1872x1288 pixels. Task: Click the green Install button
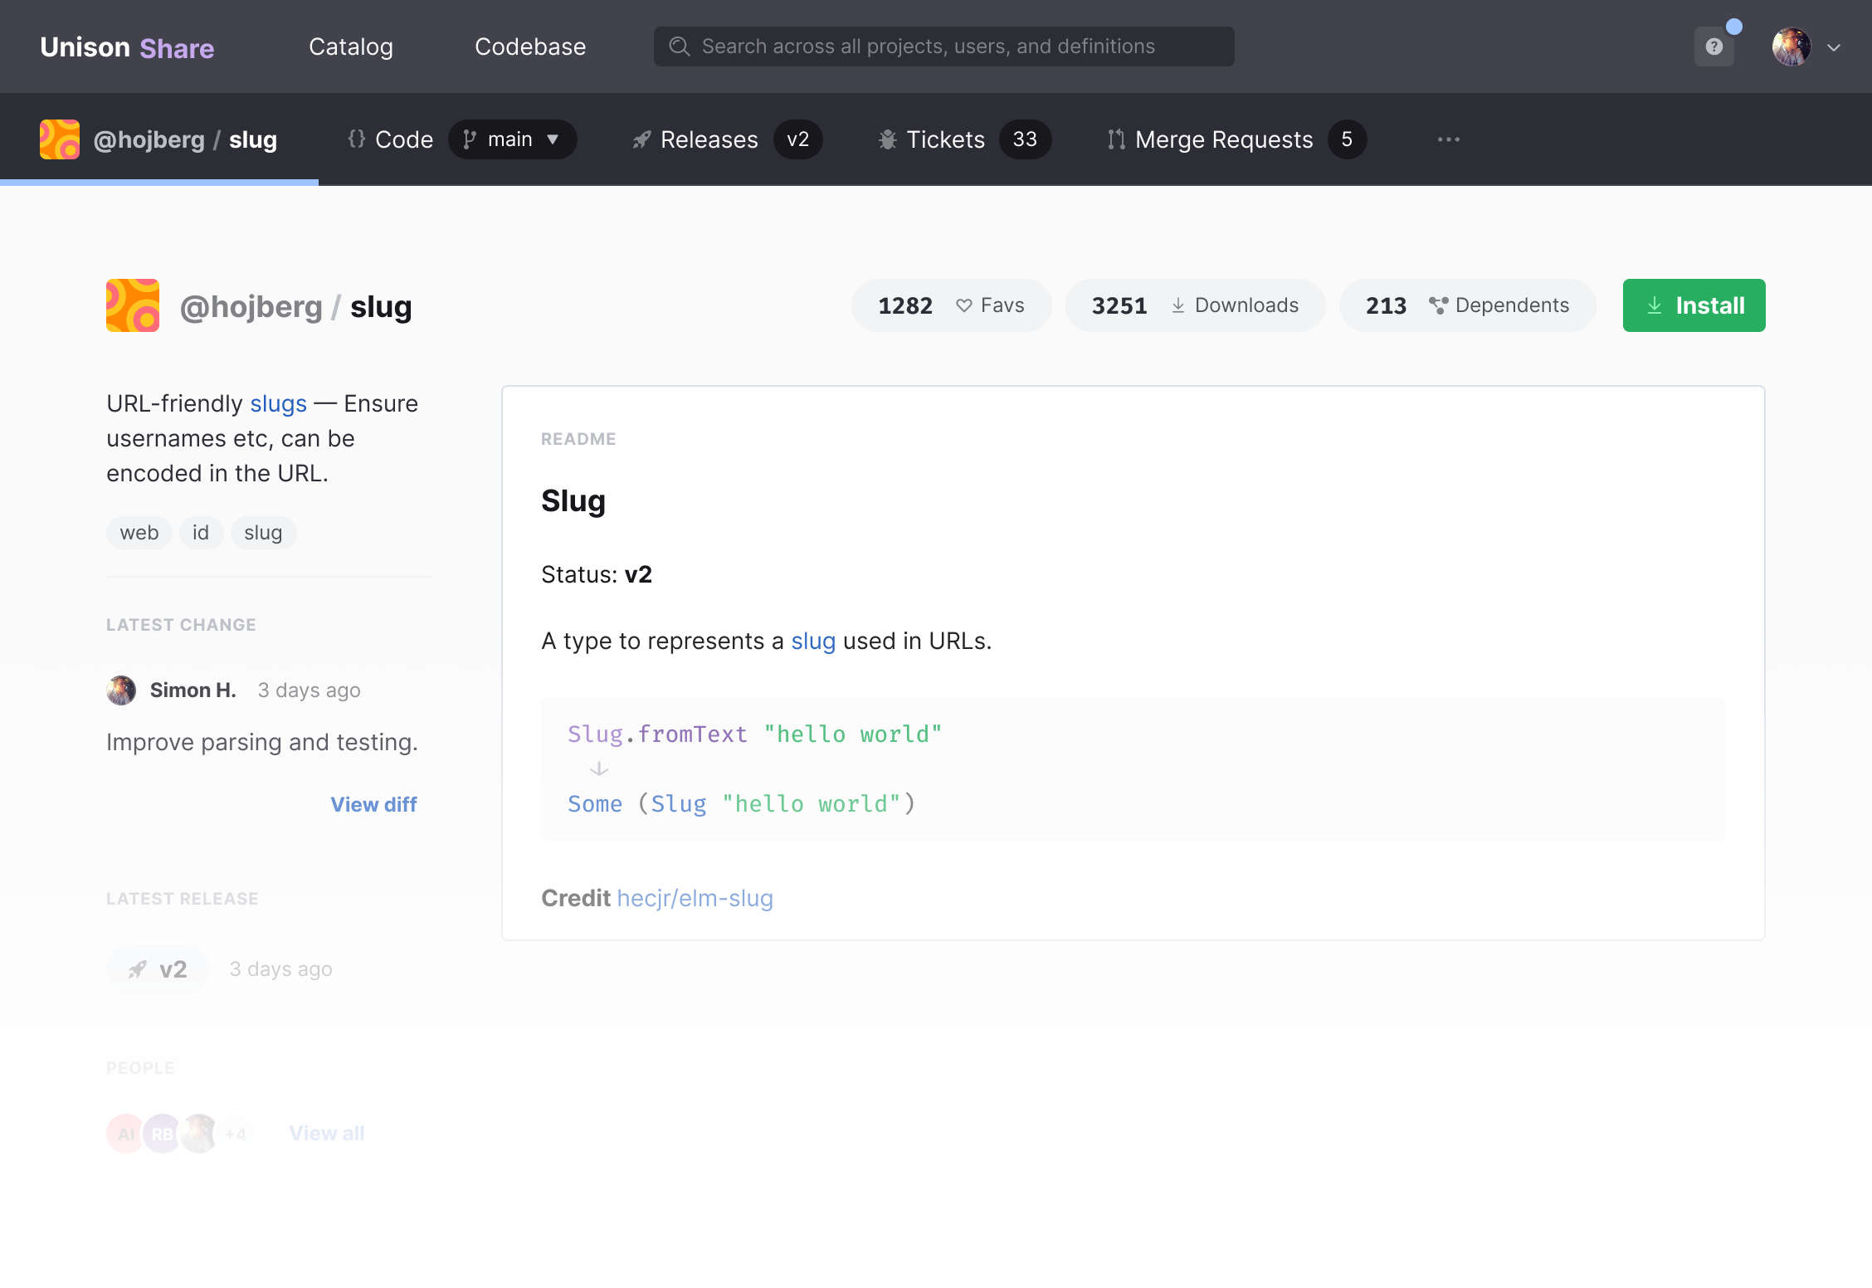pos(1693,305)
